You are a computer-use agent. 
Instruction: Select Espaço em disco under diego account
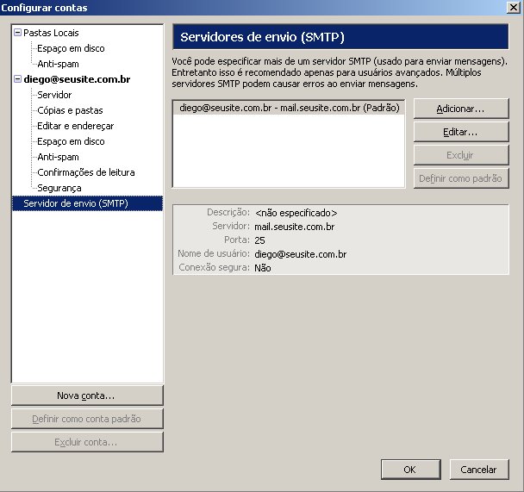click(x=71, y=141)
